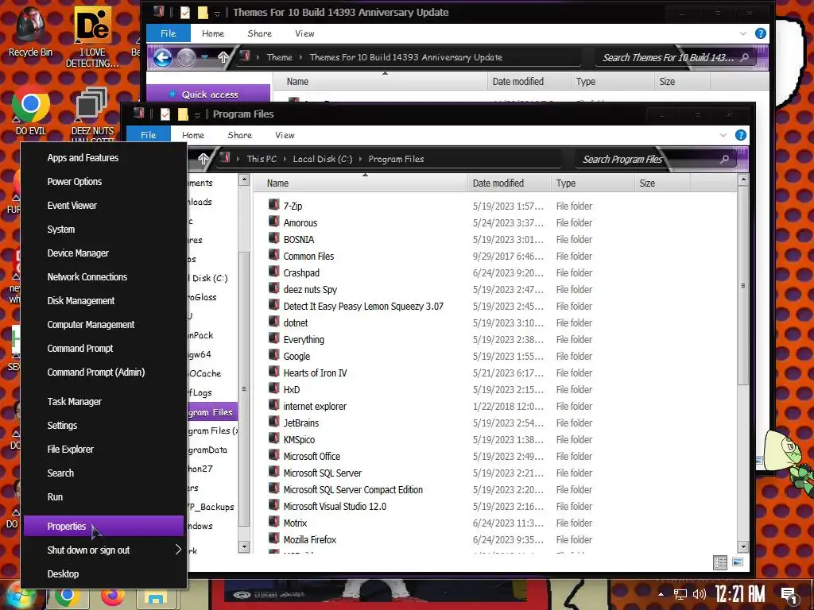This screenshot has height=610, width=814.
Task: Open File tab in Program Files window
Action: click(x=148, y=135)
